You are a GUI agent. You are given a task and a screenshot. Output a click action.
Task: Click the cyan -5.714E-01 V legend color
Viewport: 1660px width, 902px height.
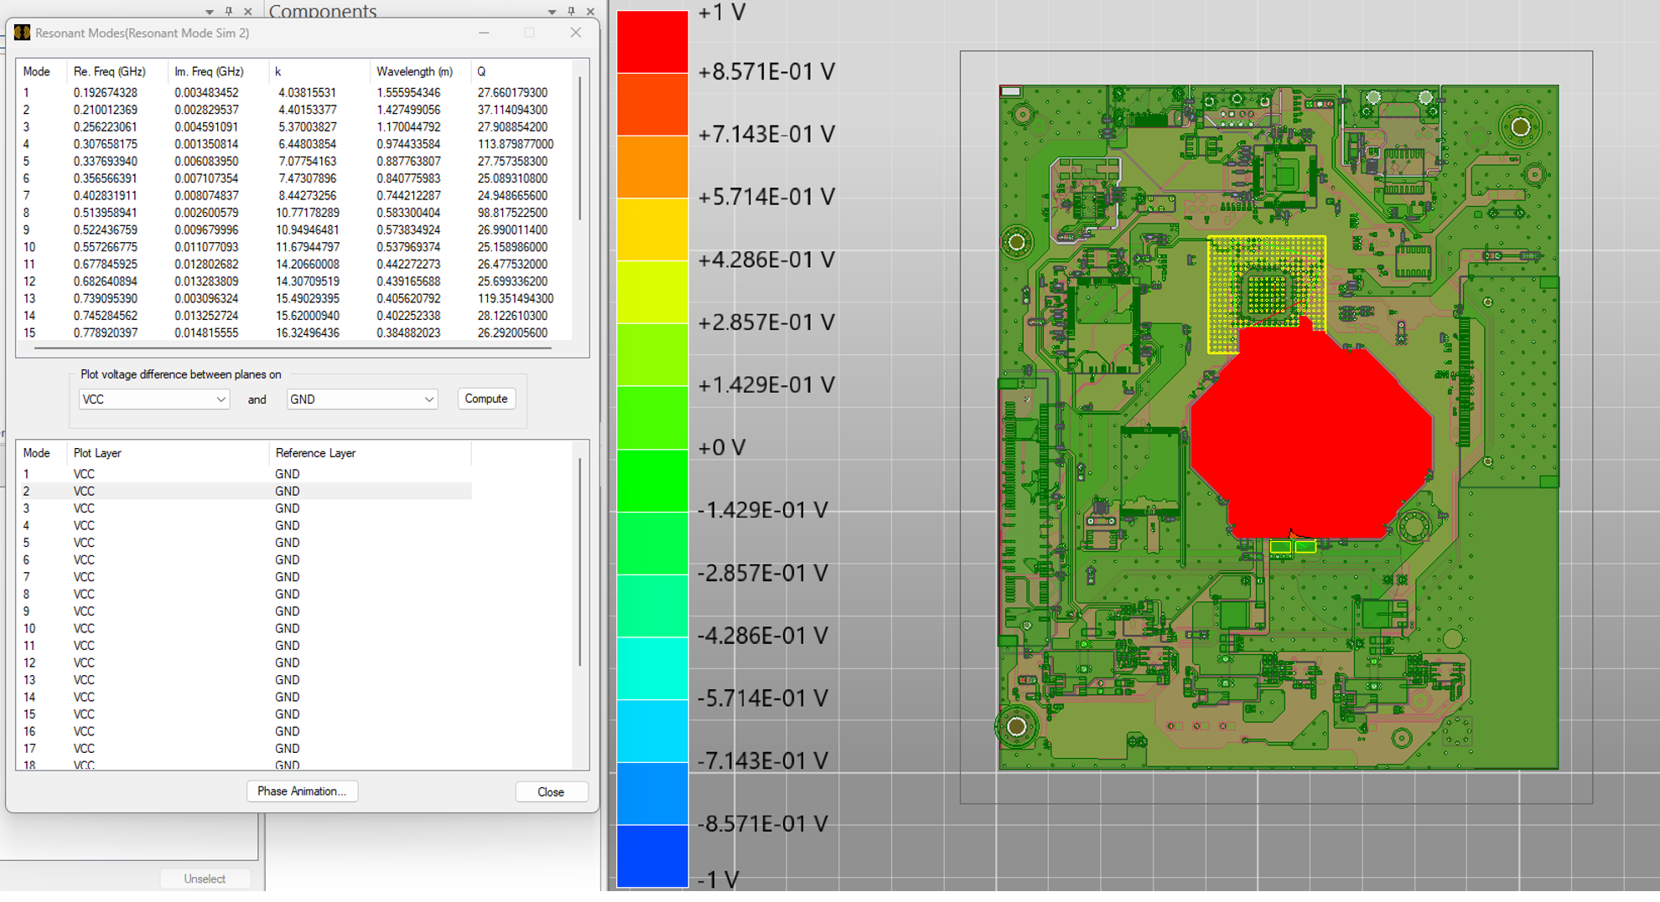pos(652,667)
